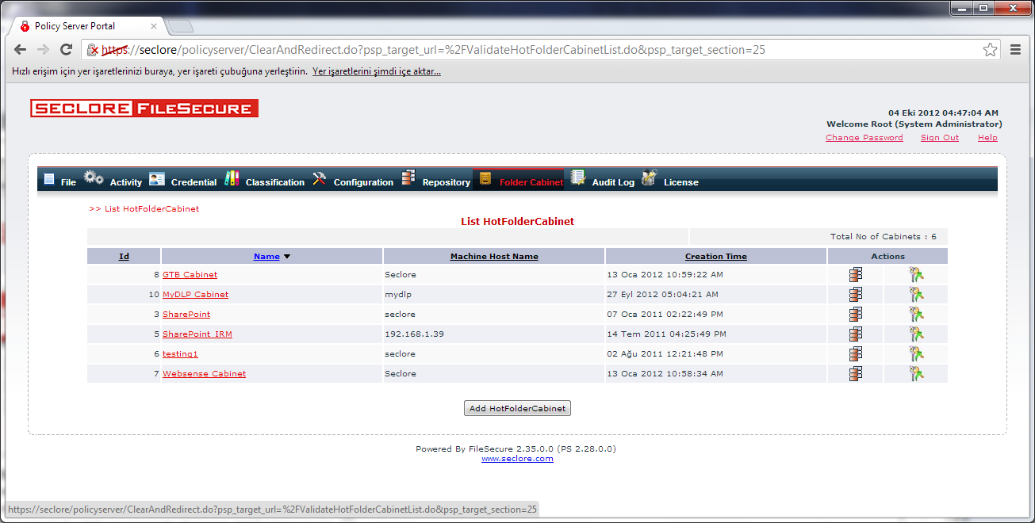The width and height of the screenshot is (1035, 523).
Task: Open the stacked cabinet icon for Websense Cabinet
Action: coord(855,374)
